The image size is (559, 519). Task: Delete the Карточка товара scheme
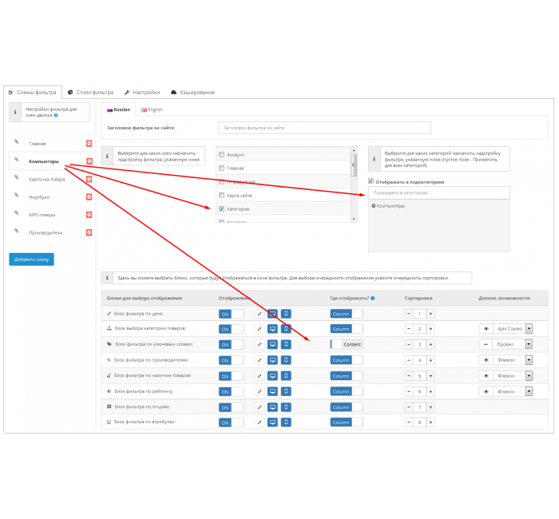coord(89,179)
